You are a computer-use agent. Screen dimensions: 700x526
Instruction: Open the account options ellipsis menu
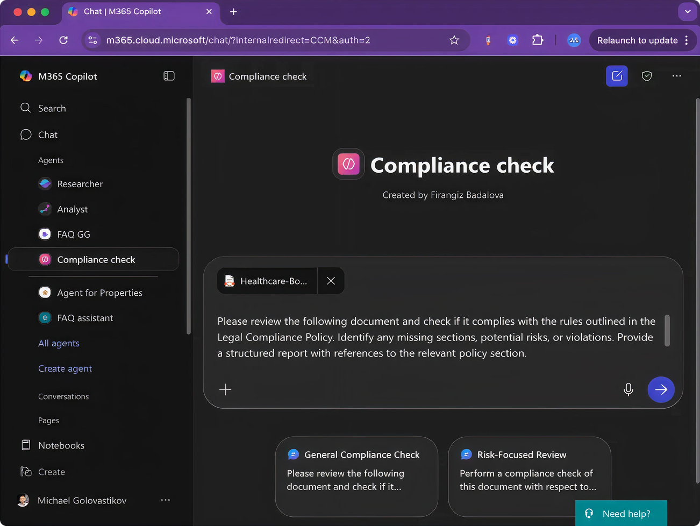point(166,500)
